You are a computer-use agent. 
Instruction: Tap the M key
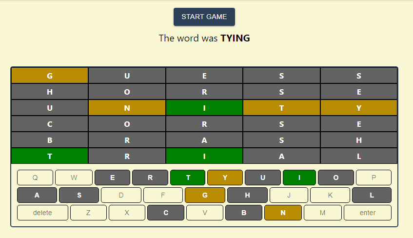coord(322,213)
